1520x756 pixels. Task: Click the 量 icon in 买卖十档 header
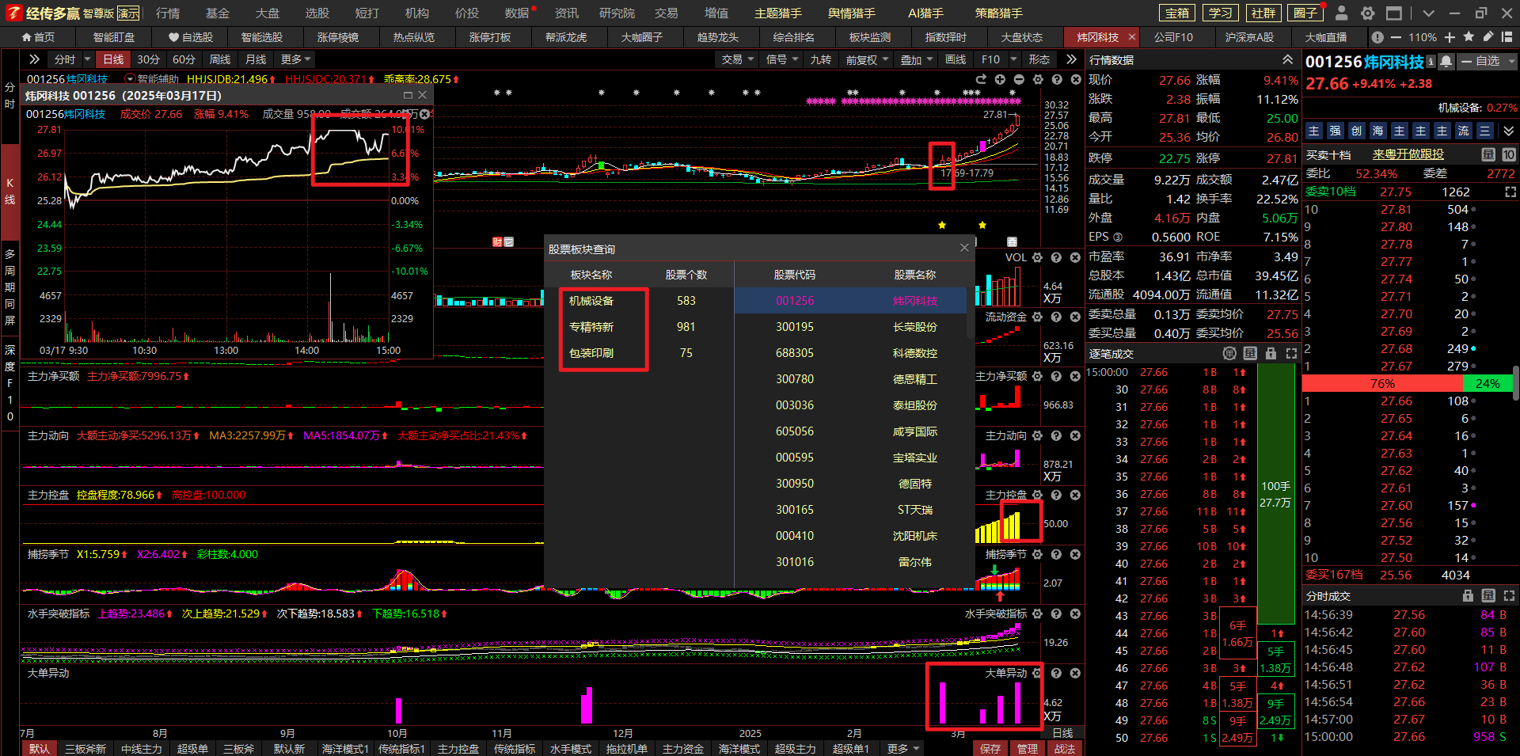[x=1488, y=154]
